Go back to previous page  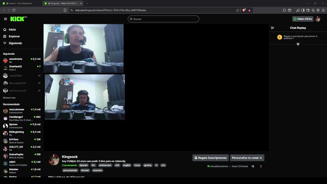tap(4, 10)
